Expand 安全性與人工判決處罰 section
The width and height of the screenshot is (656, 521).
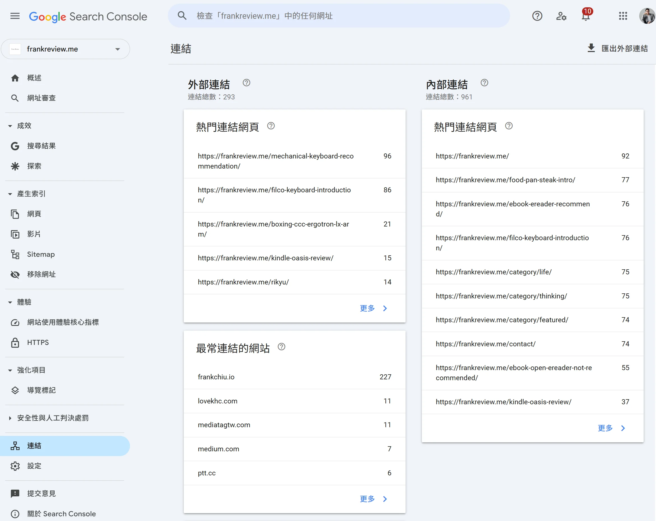(x=10, y=418)
